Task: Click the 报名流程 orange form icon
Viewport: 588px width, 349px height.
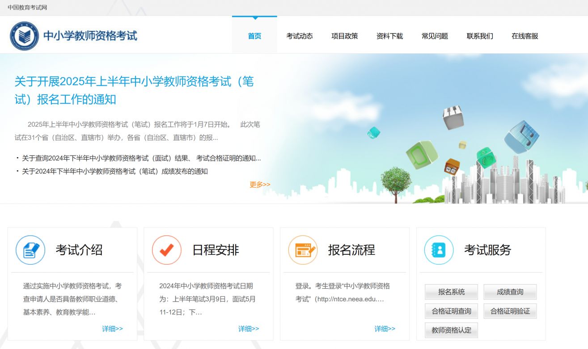Action: click(303, 250)
